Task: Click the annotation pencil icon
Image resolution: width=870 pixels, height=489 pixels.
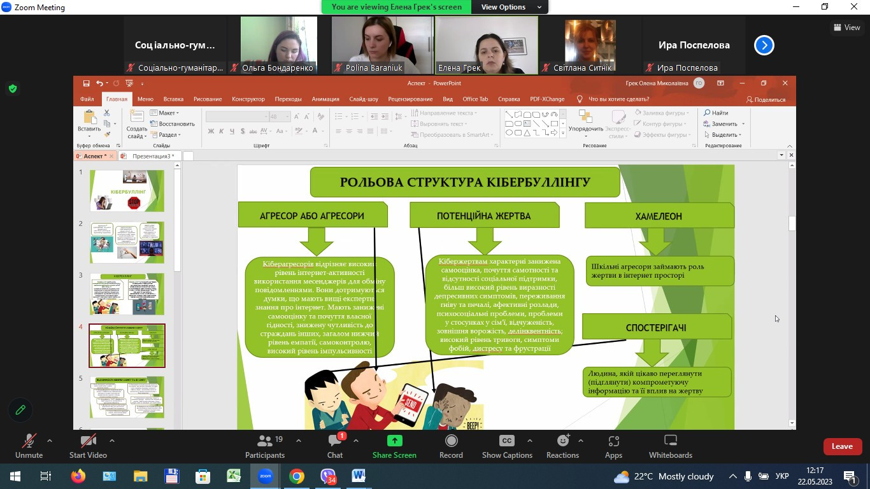Action: tap(20, 410)
